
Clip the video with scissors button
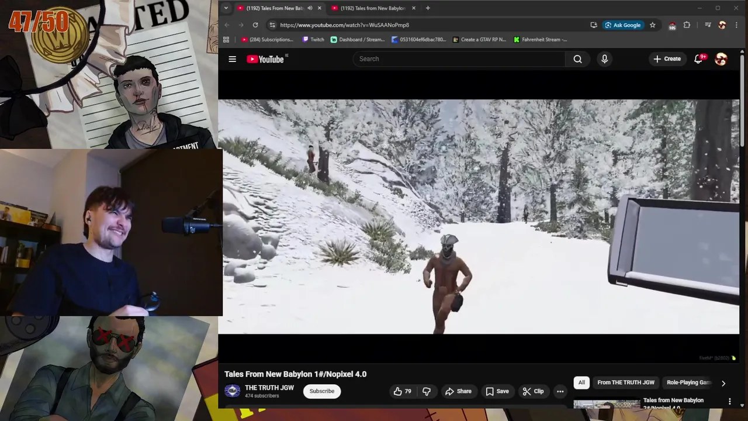click(x=533, y=391)
